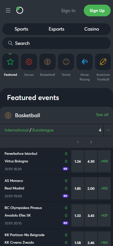This screenshot has width=113, height=246.
Task: Collapse the Euroleague section chevron
Action: [x=108, y=130]
